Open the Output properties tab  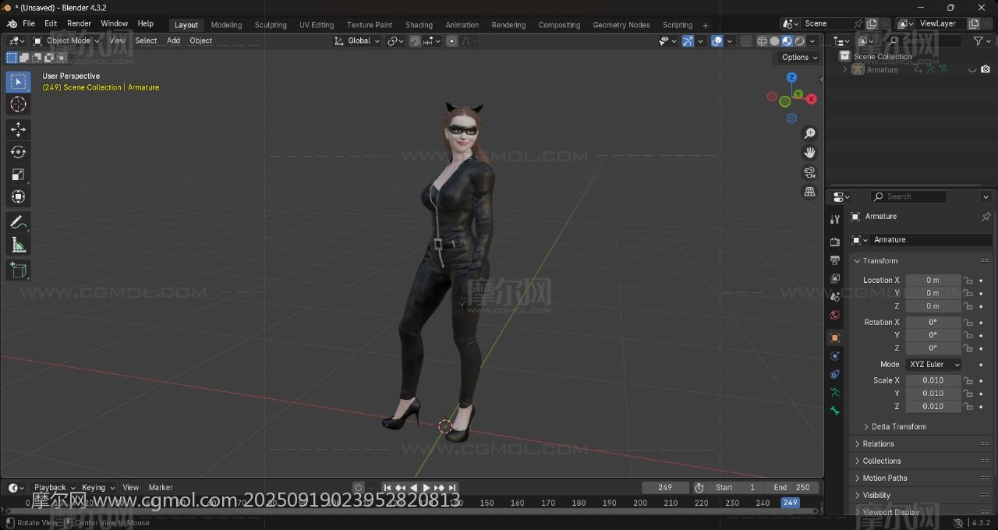[x=835, y=260]
